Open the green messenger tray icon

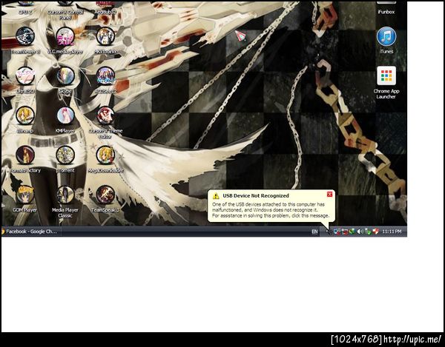point(352,232)
